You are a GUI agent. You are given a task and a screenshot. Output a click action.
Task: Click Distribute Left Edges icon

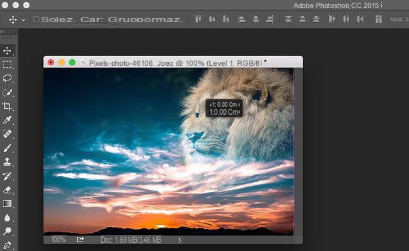coord(332,19)
